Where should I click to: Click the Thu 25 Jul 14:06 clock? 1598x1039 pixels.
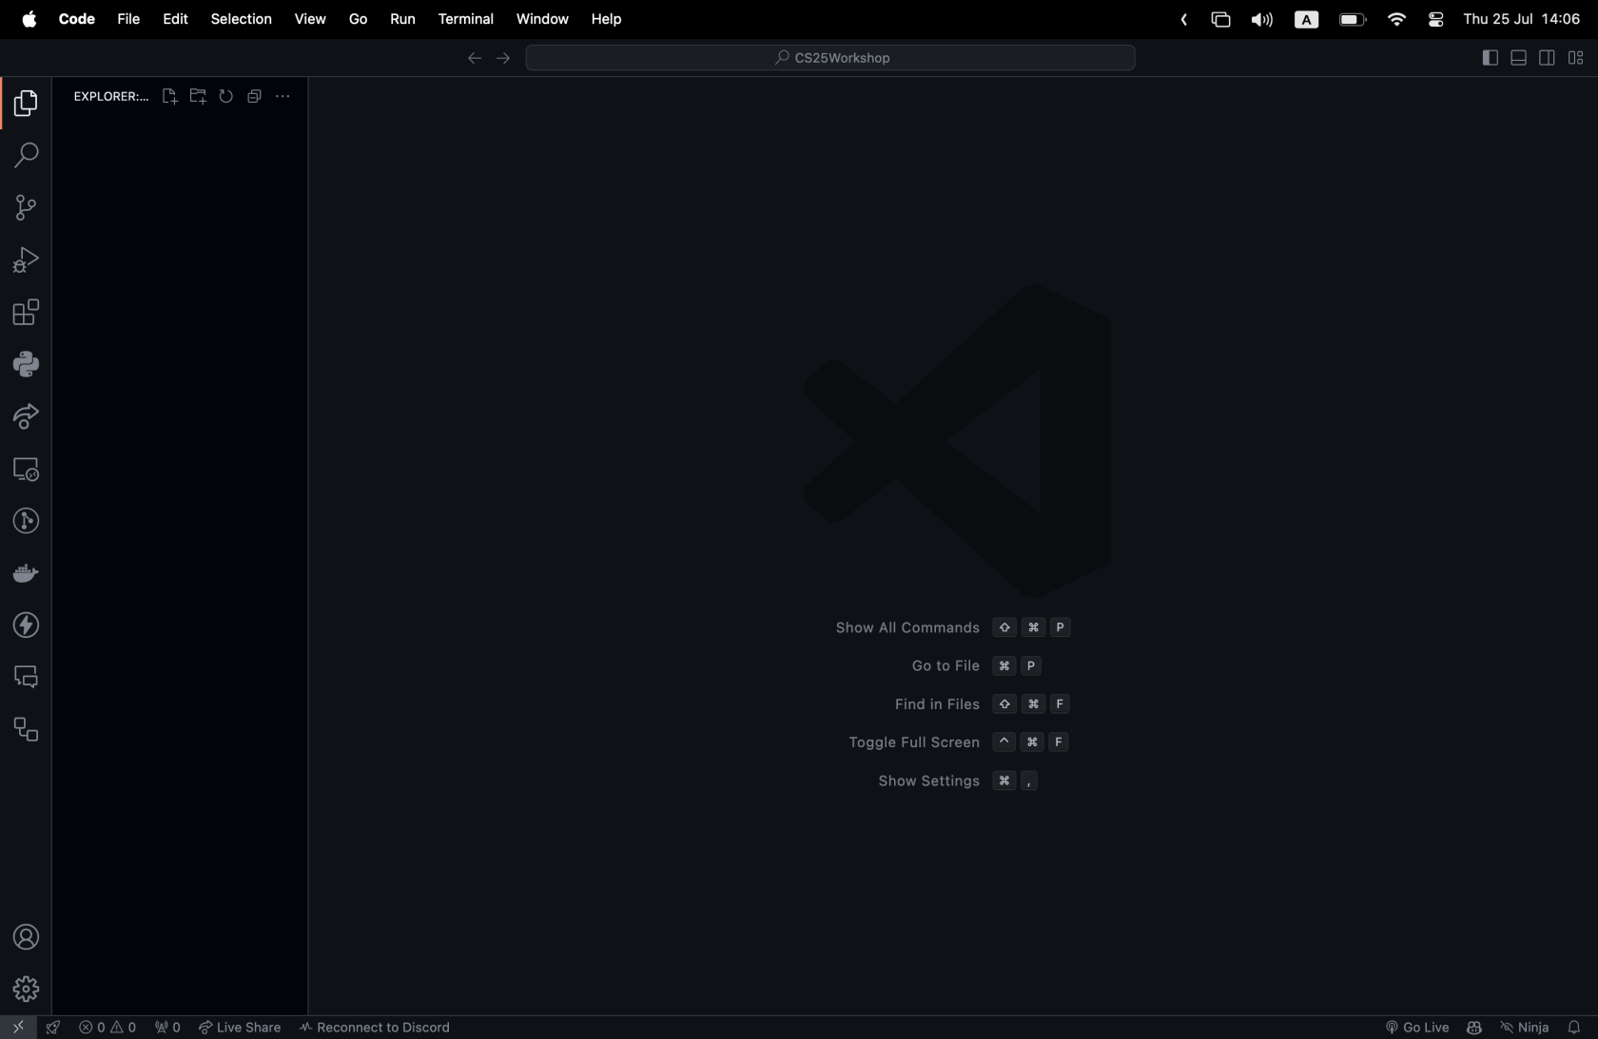(x=1522, y=19)
